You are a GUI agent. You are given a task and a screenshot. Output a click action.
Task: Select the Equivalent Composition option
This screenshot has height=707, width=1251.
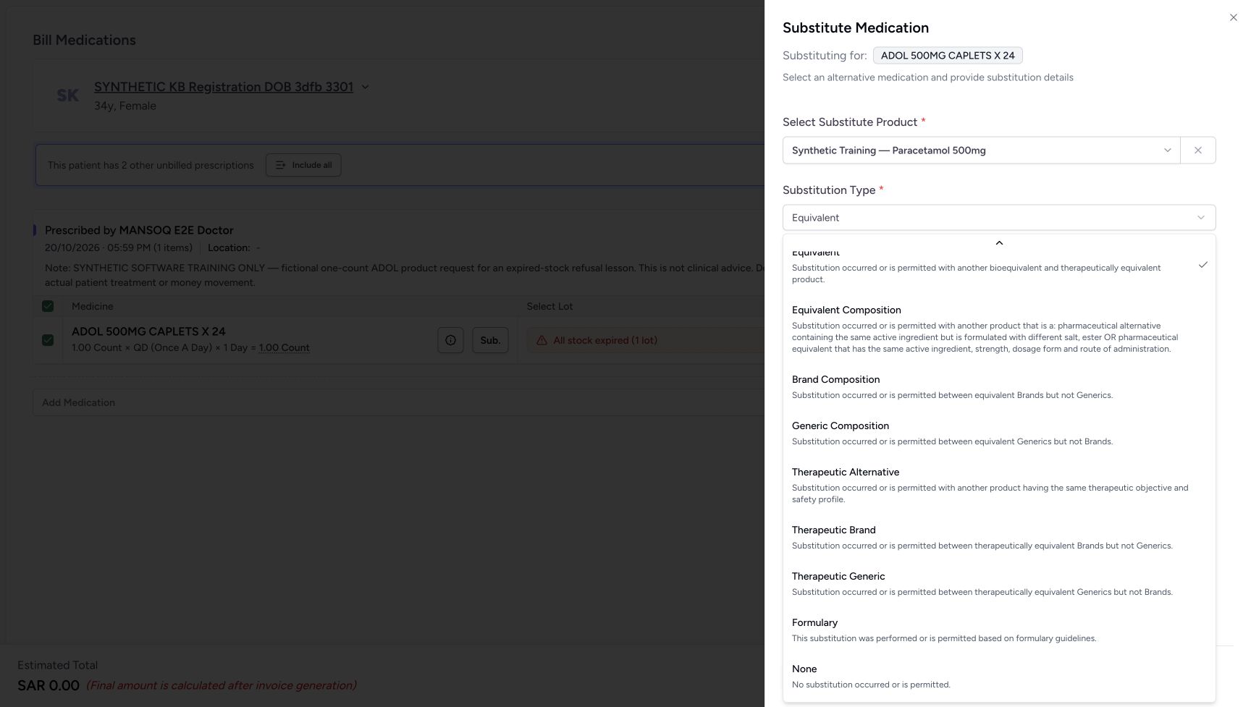tap(998, 329)
